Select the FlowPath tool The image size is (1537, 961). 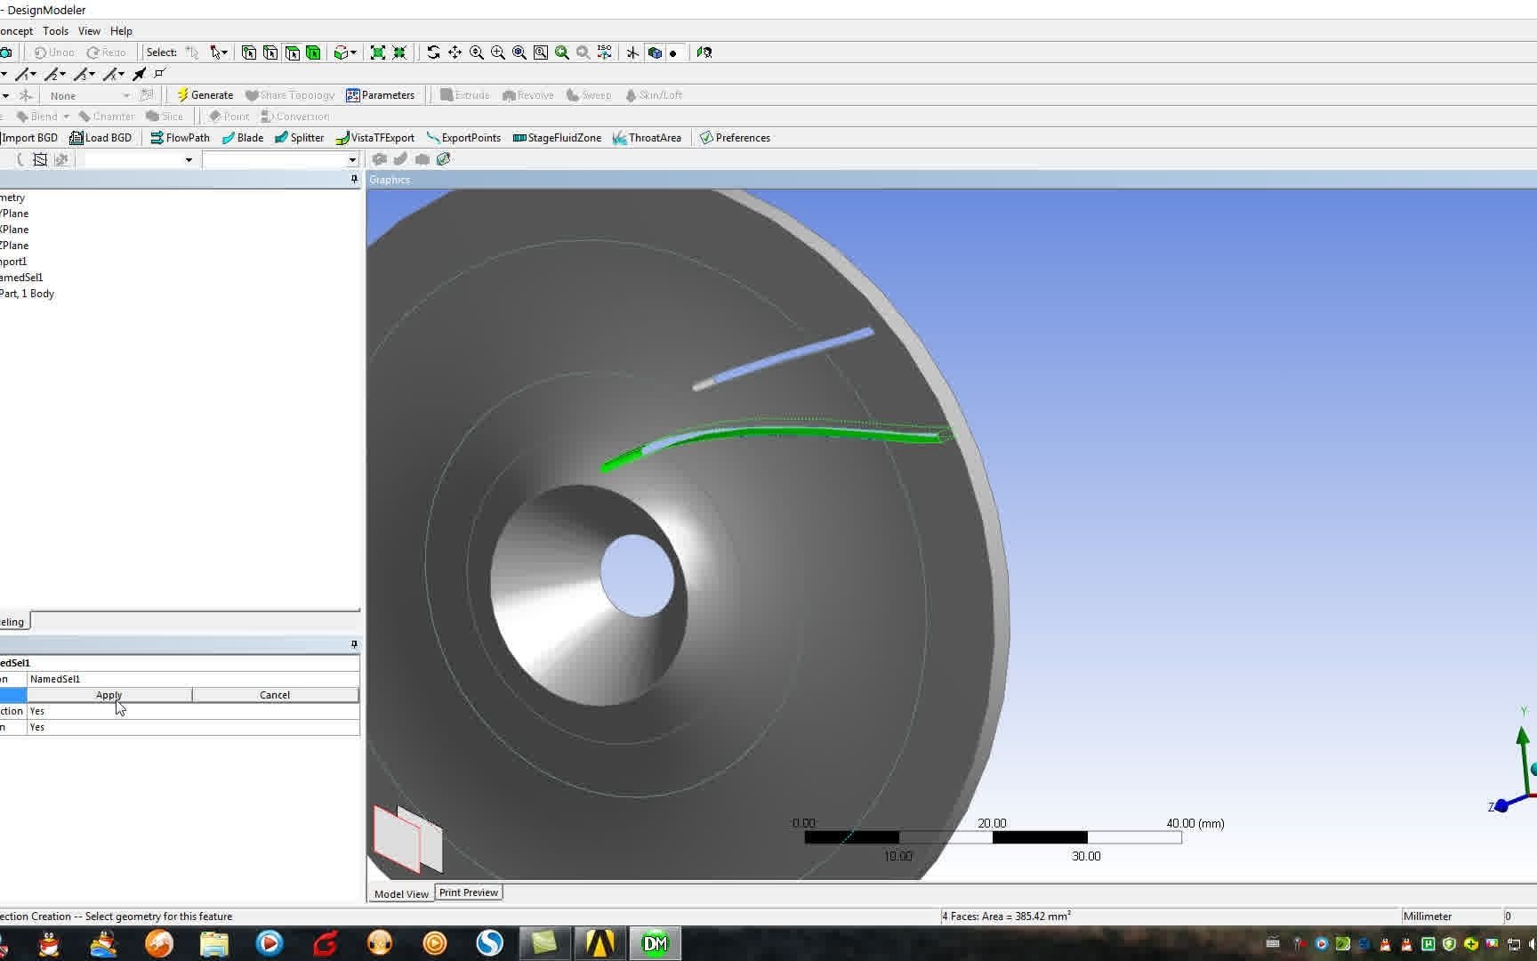coord(180,137)
